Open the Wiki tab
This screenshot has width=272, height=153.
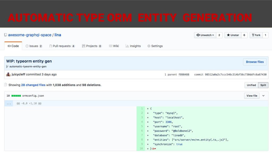pos(114,46)
